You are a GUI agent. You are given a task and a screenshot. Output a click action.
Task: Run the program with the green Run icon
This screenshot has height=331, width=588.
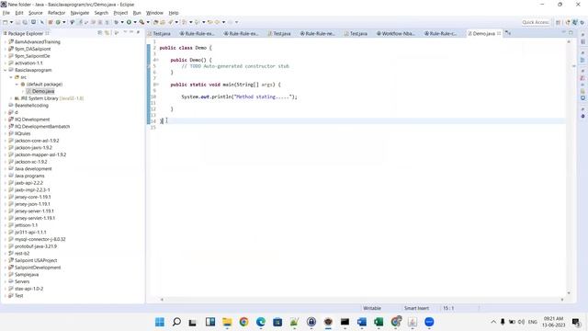coord(129,22)
